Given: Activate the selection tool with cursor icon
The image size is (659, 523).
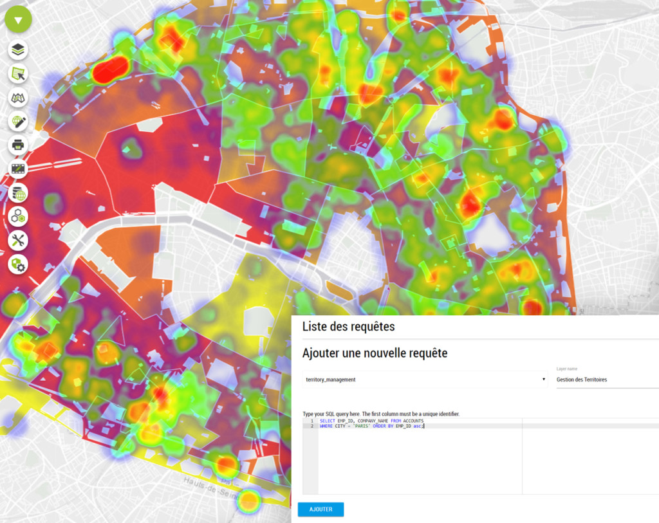Looking at the screenshot, I should (x=18, y=74).
